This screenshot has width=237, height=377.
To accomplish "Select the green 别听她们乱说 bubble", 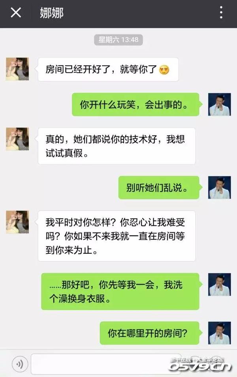I will tap(159, 188).
